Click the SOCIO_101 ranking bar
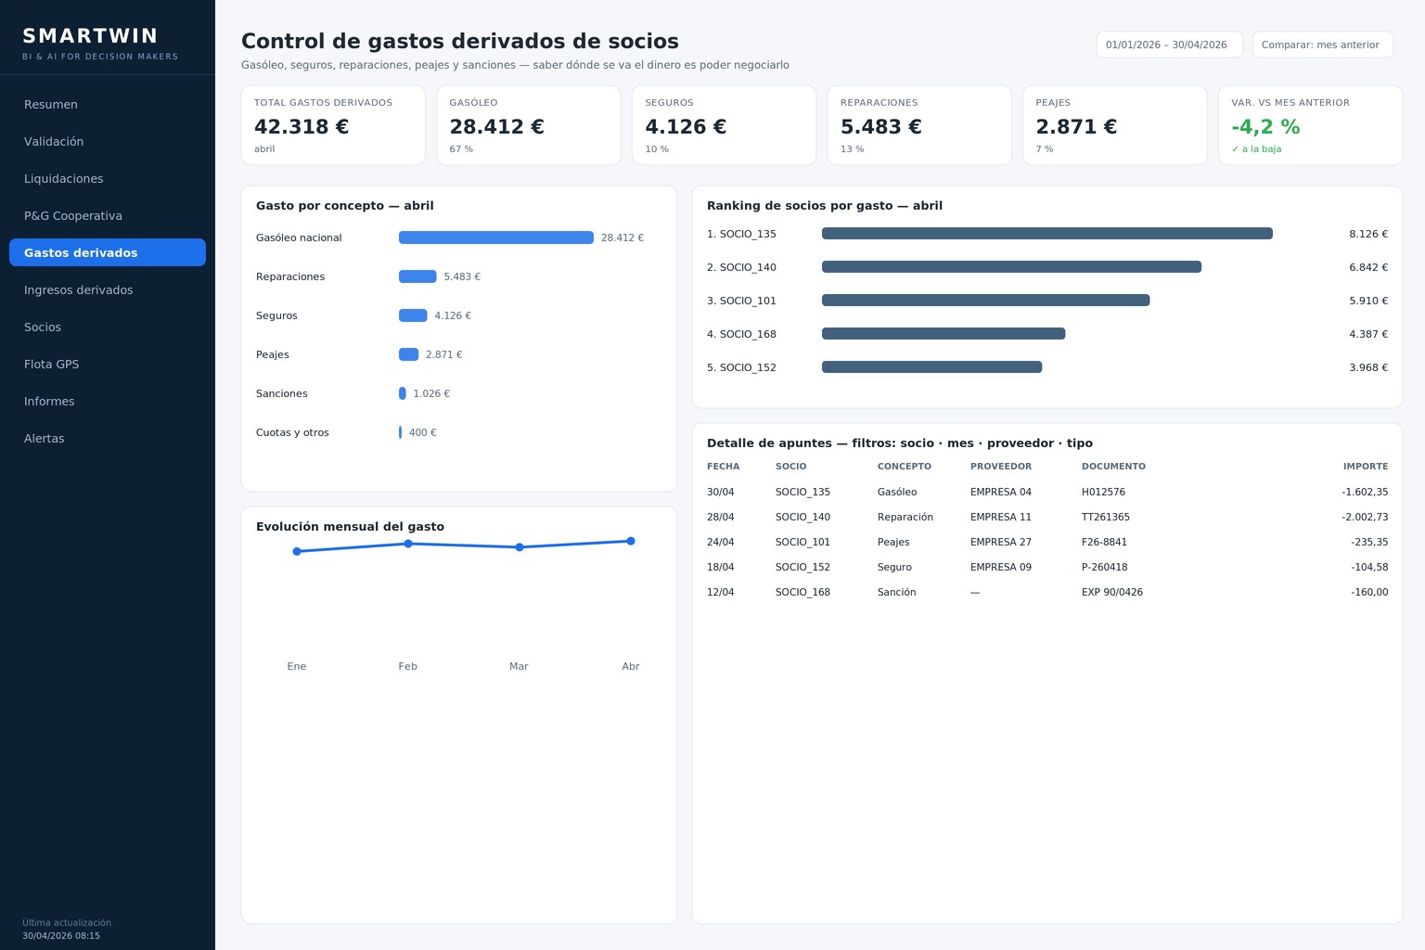This screenshot has width=1425, height=950. 986,301
